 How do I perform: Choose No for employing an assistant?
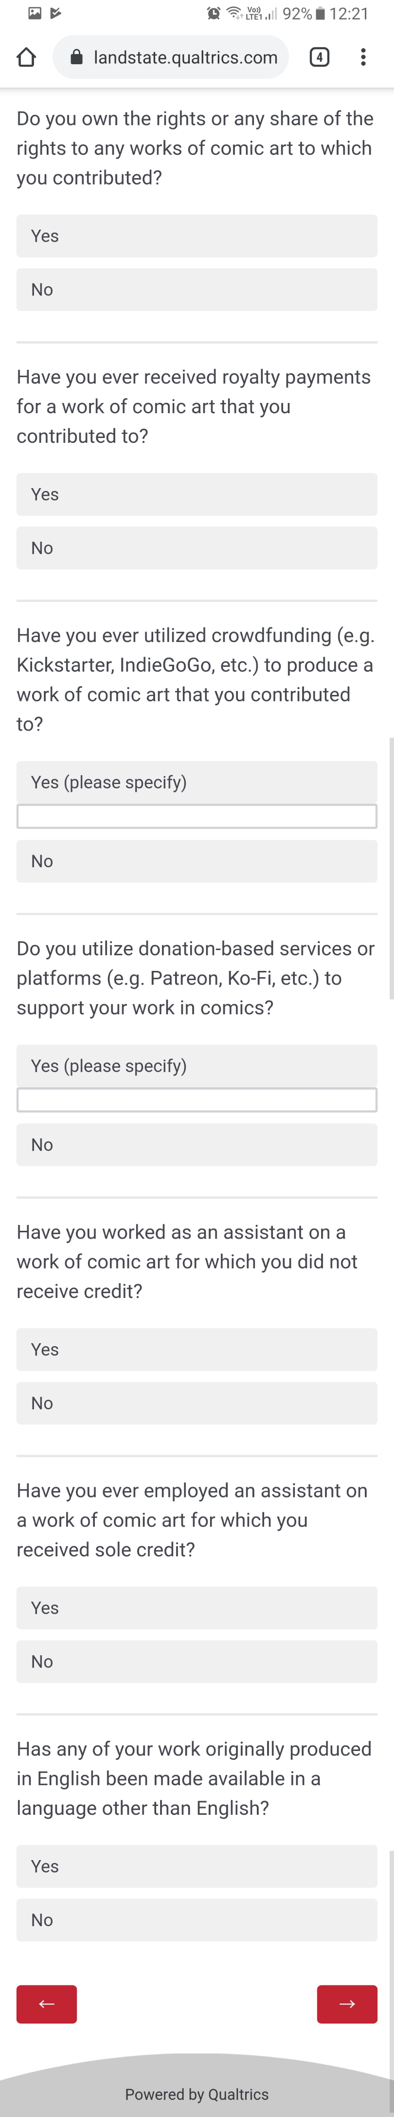pos(197,1661)
